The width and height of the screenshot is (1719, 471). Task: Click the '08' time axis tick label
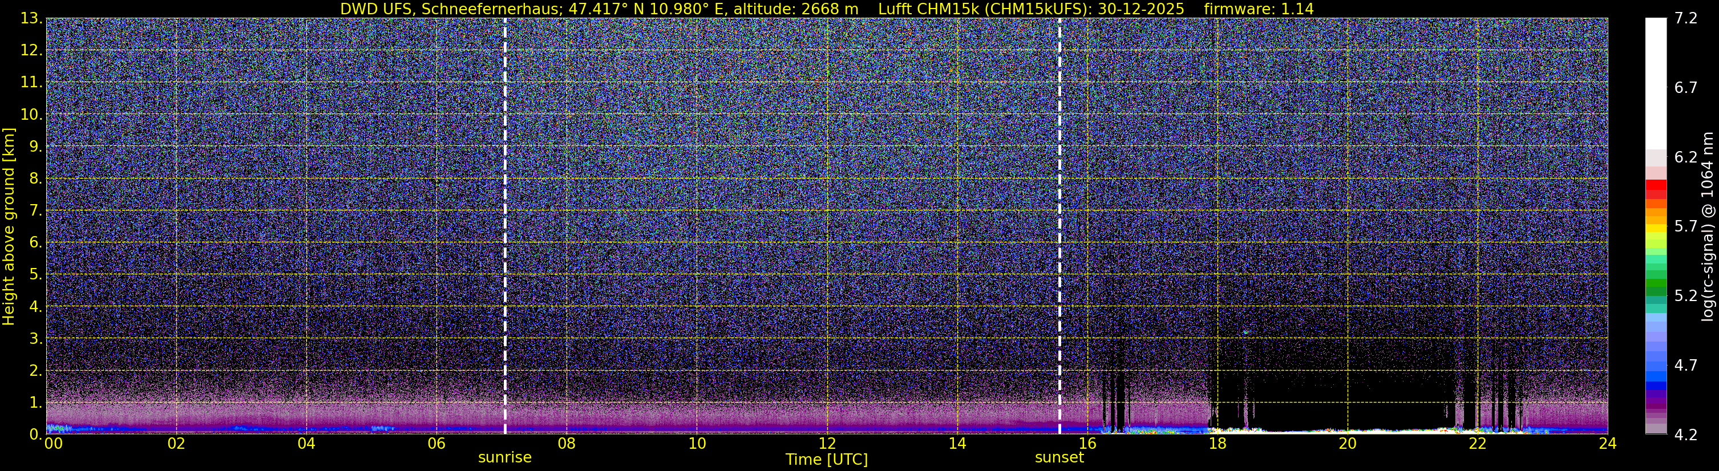point(566,444)
